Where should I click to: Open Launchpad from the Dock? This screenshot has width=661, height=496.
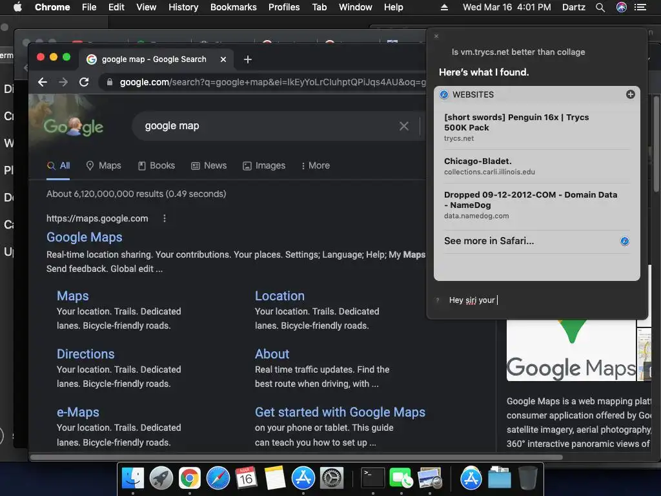pyautogui.click(x=161, y=479)
